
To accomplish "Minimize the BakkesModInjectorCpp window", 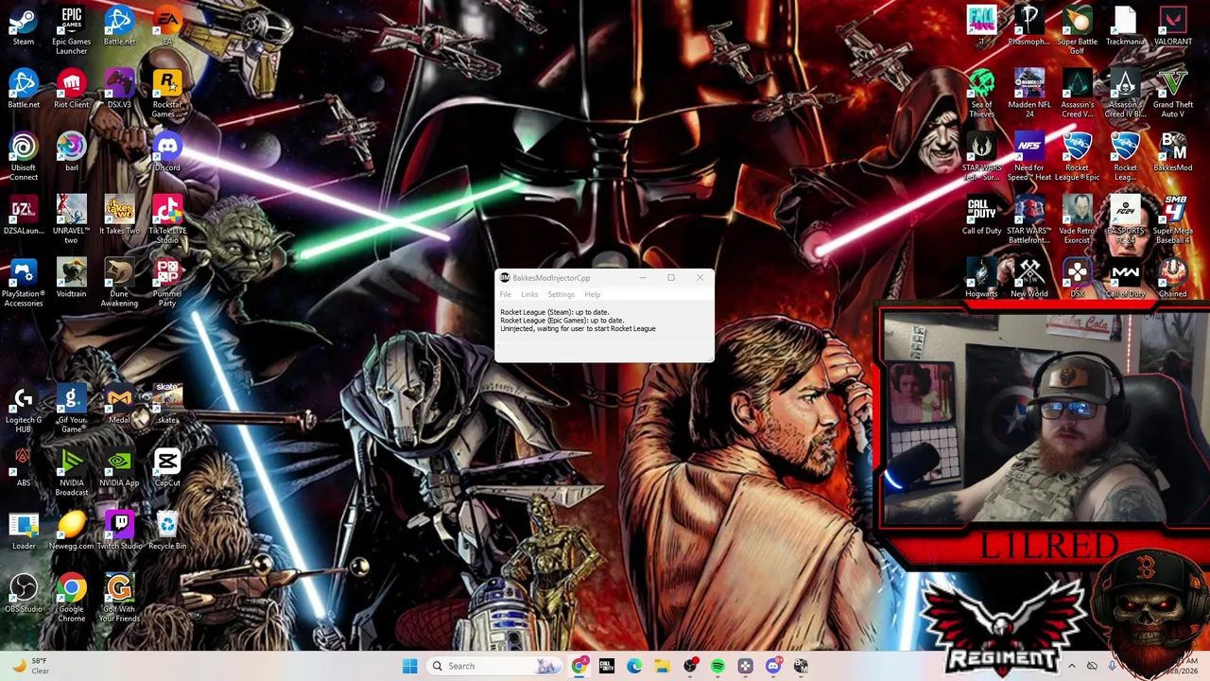I will (643, 277).
